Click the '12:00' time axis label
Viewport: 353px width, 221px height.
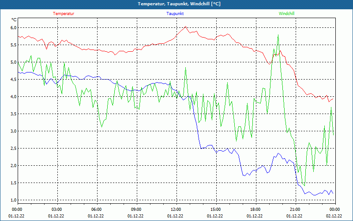point(176,210)
